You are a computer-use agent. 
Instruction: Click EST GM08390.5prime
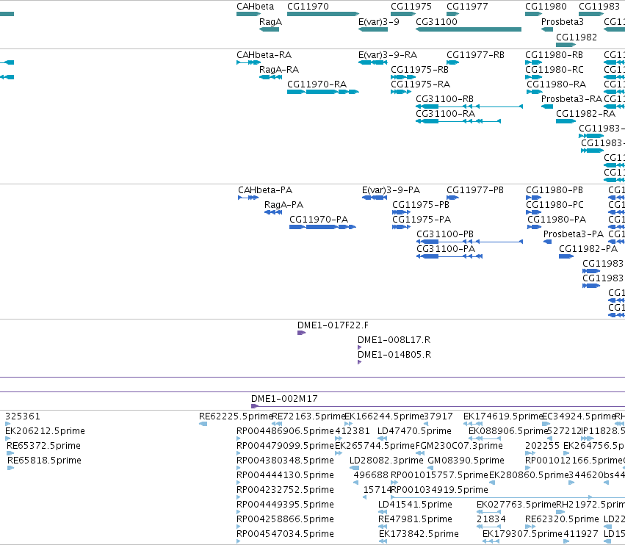430,468
